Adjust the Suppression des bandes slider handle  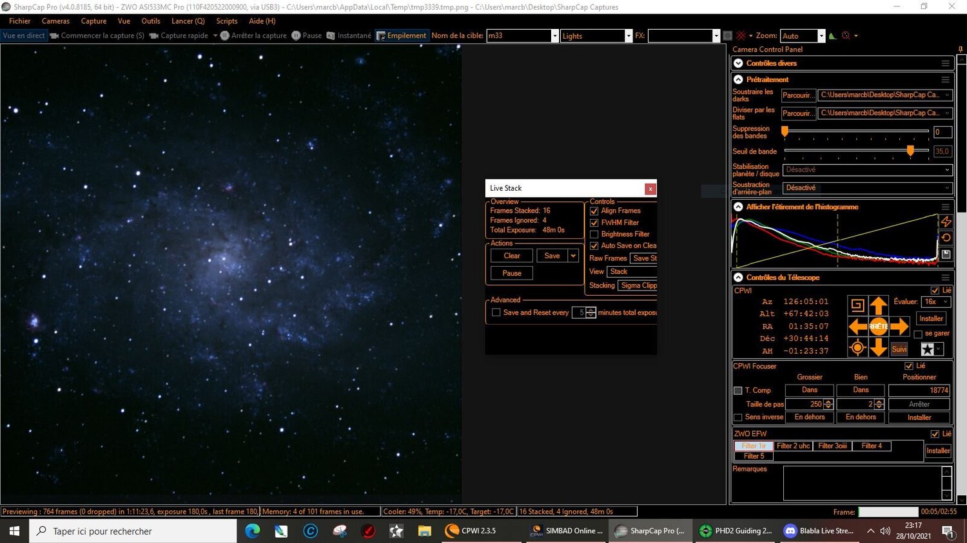pyautogui.click(x=785, y=131)
